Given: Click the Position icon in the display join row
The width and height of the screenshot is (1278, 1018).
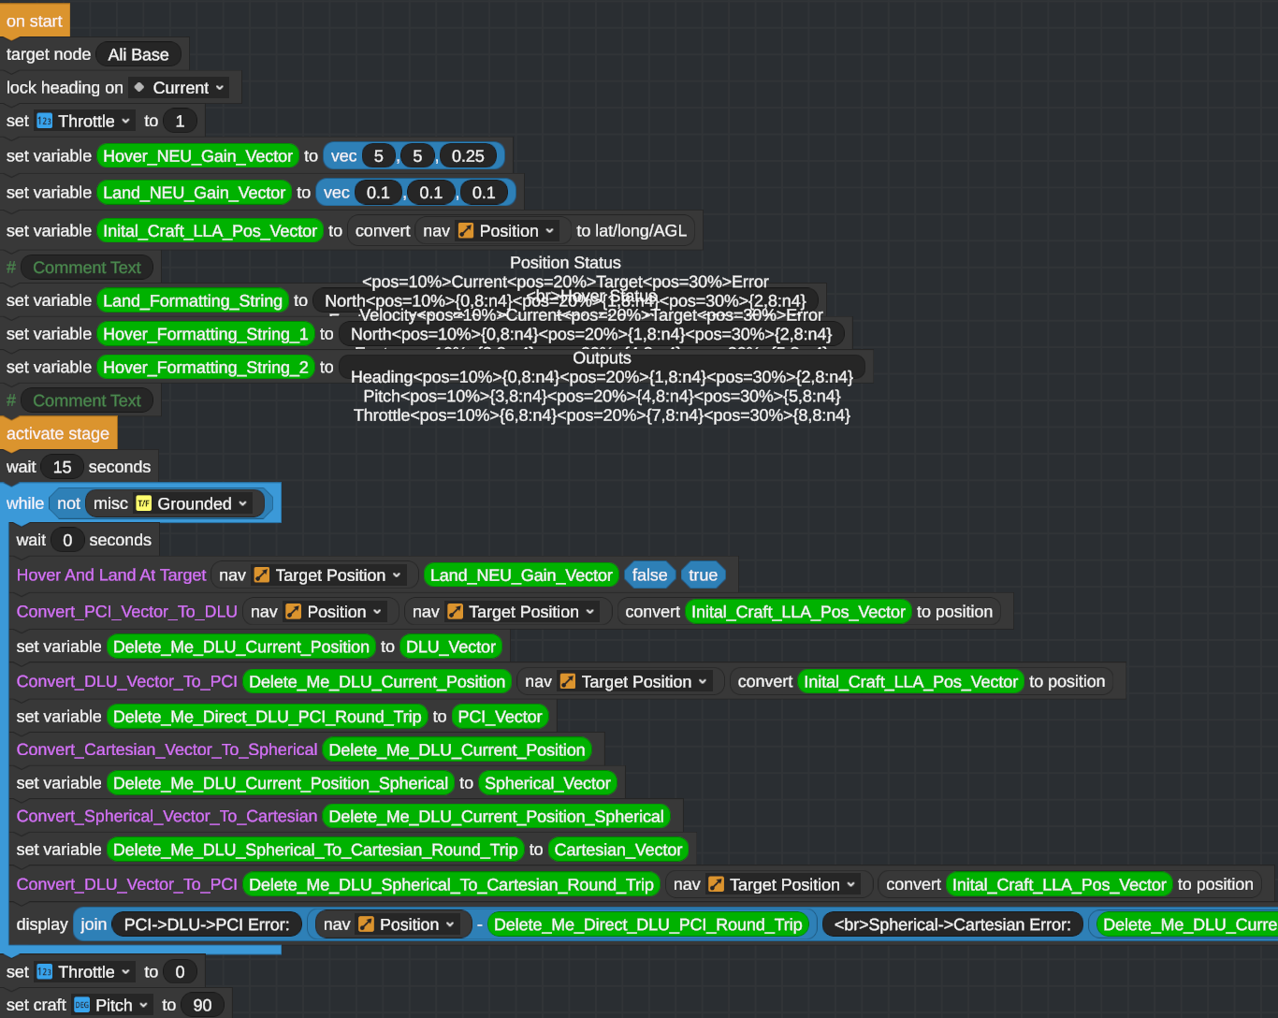Looking at the screenshot, I should coord(366,924).
